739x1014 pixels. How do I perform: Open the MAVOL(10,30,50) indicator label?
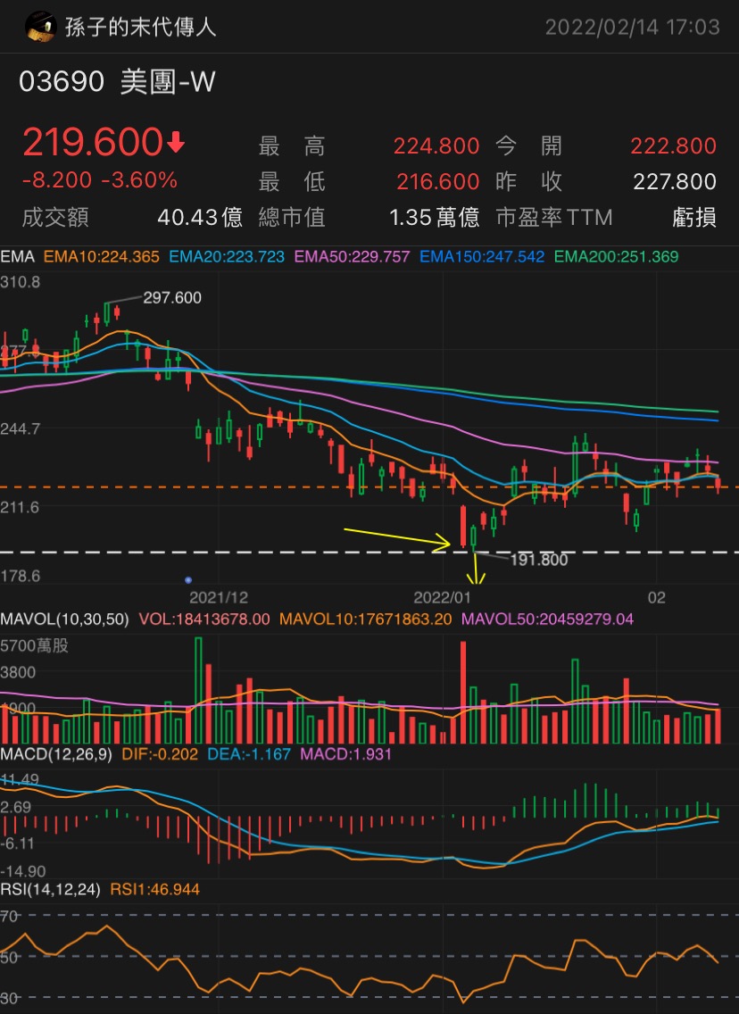pos(64,619)
